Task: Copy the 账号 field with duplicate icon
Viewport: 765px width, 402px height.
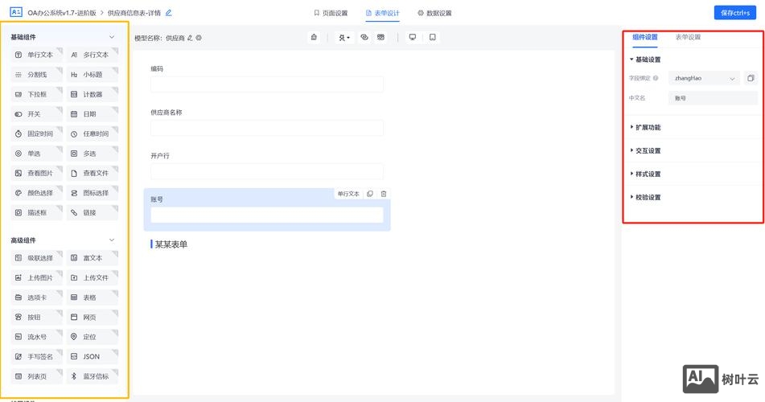Action: [x=370, y=194]
